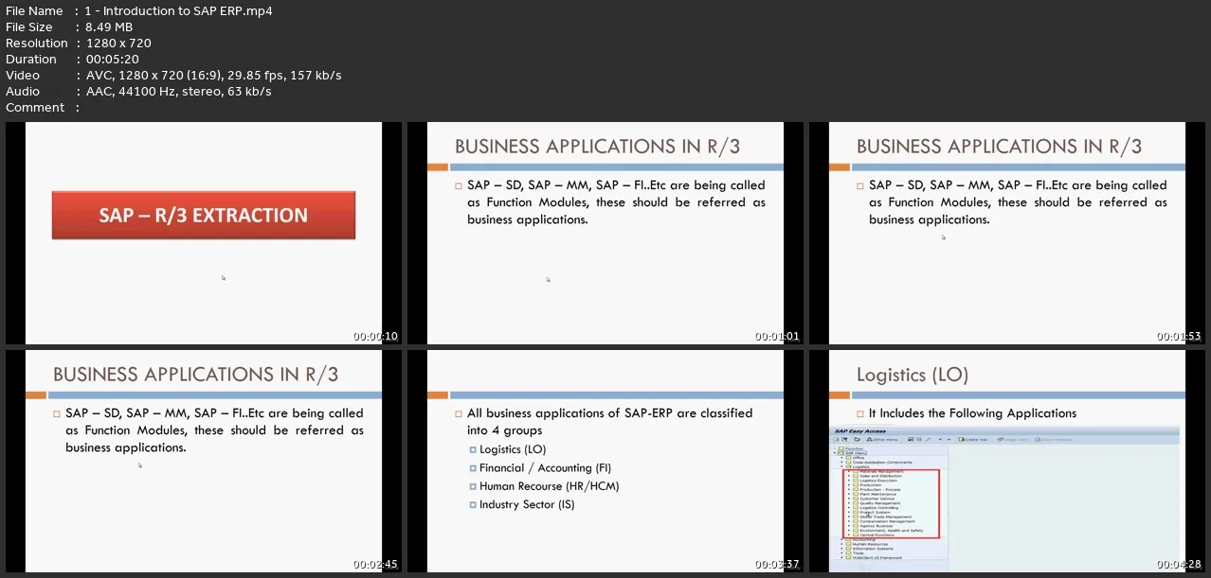1211x578 pixels.
Task: Select the Audio line 'AAC, 44100 Hz, stereo'
Action: (x=155, y=91)
